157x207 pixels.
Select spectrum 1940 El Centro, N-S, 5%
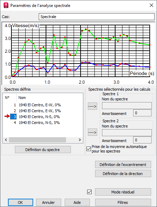coord(39,123)
